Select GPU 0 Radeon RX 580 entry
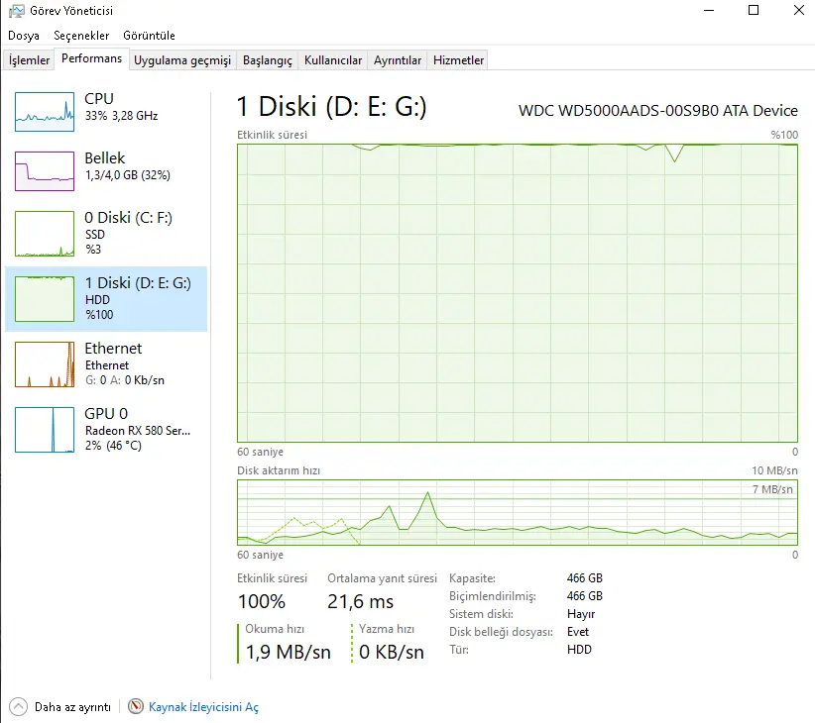Viewport: 815px width, 723px height. click(106, 430)
